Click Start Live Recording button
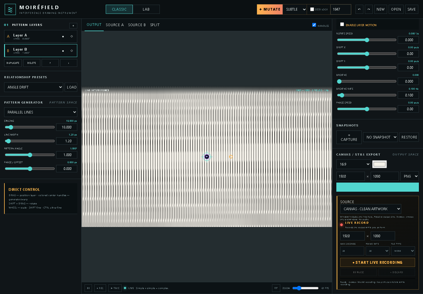The width and height of the screenshot is (423, 294). 377,263
